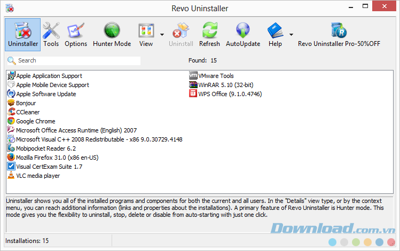Select the Mozilla Firefox icon

click(11, 158)
